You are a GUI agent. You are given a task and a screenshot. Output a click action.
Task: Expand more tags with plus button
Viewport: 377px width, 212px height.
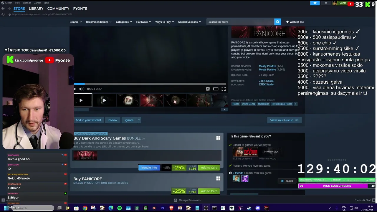[x=295, y=104]
